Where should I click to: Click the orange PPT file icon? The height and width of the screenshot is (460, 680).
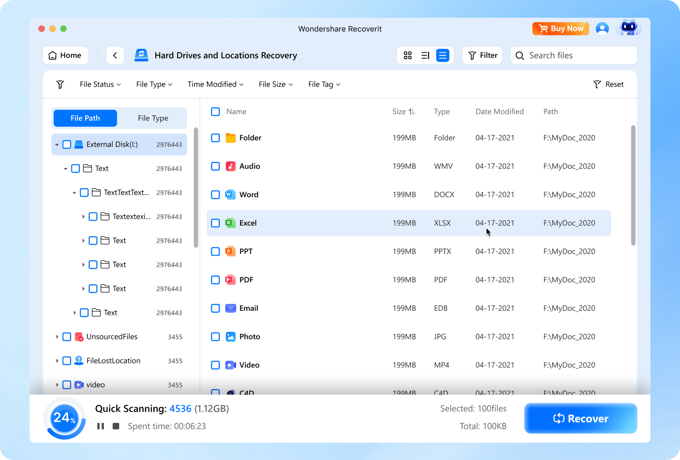231,251
